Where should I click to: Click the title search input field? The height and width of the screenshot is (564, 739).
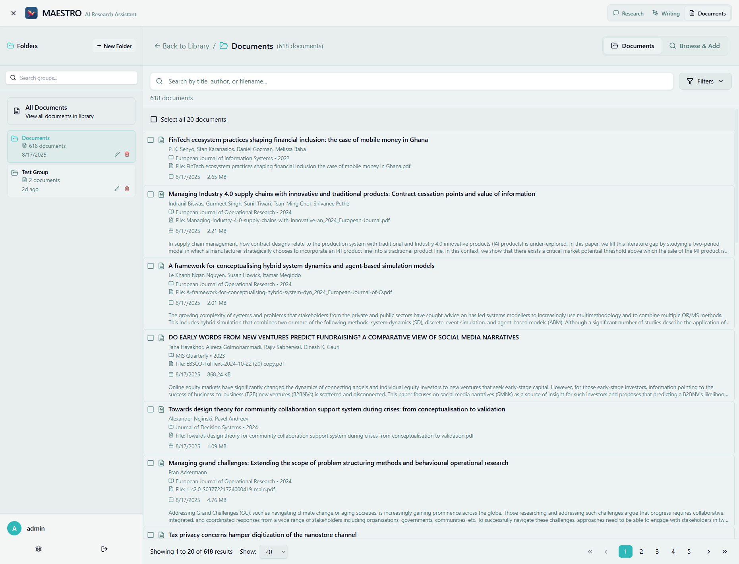[397, 81]
